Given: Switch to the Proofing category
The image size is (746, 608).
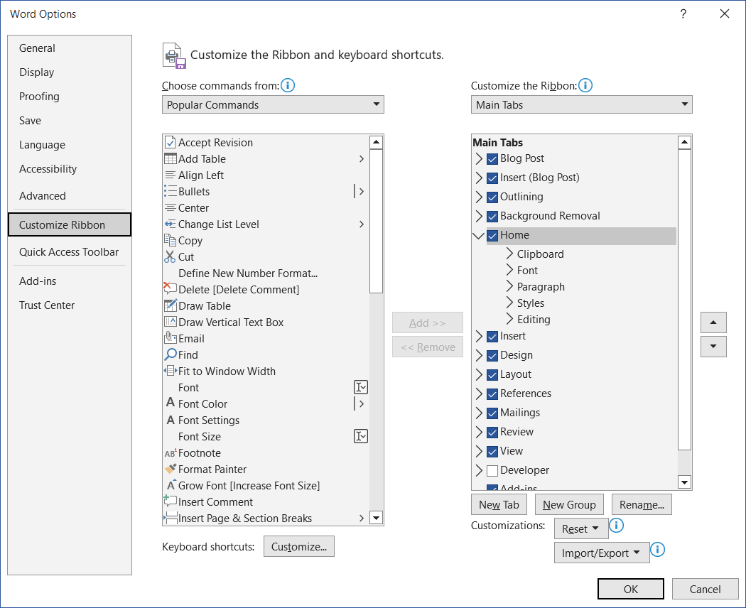Looking at the screenshot, I should (70, 96).
